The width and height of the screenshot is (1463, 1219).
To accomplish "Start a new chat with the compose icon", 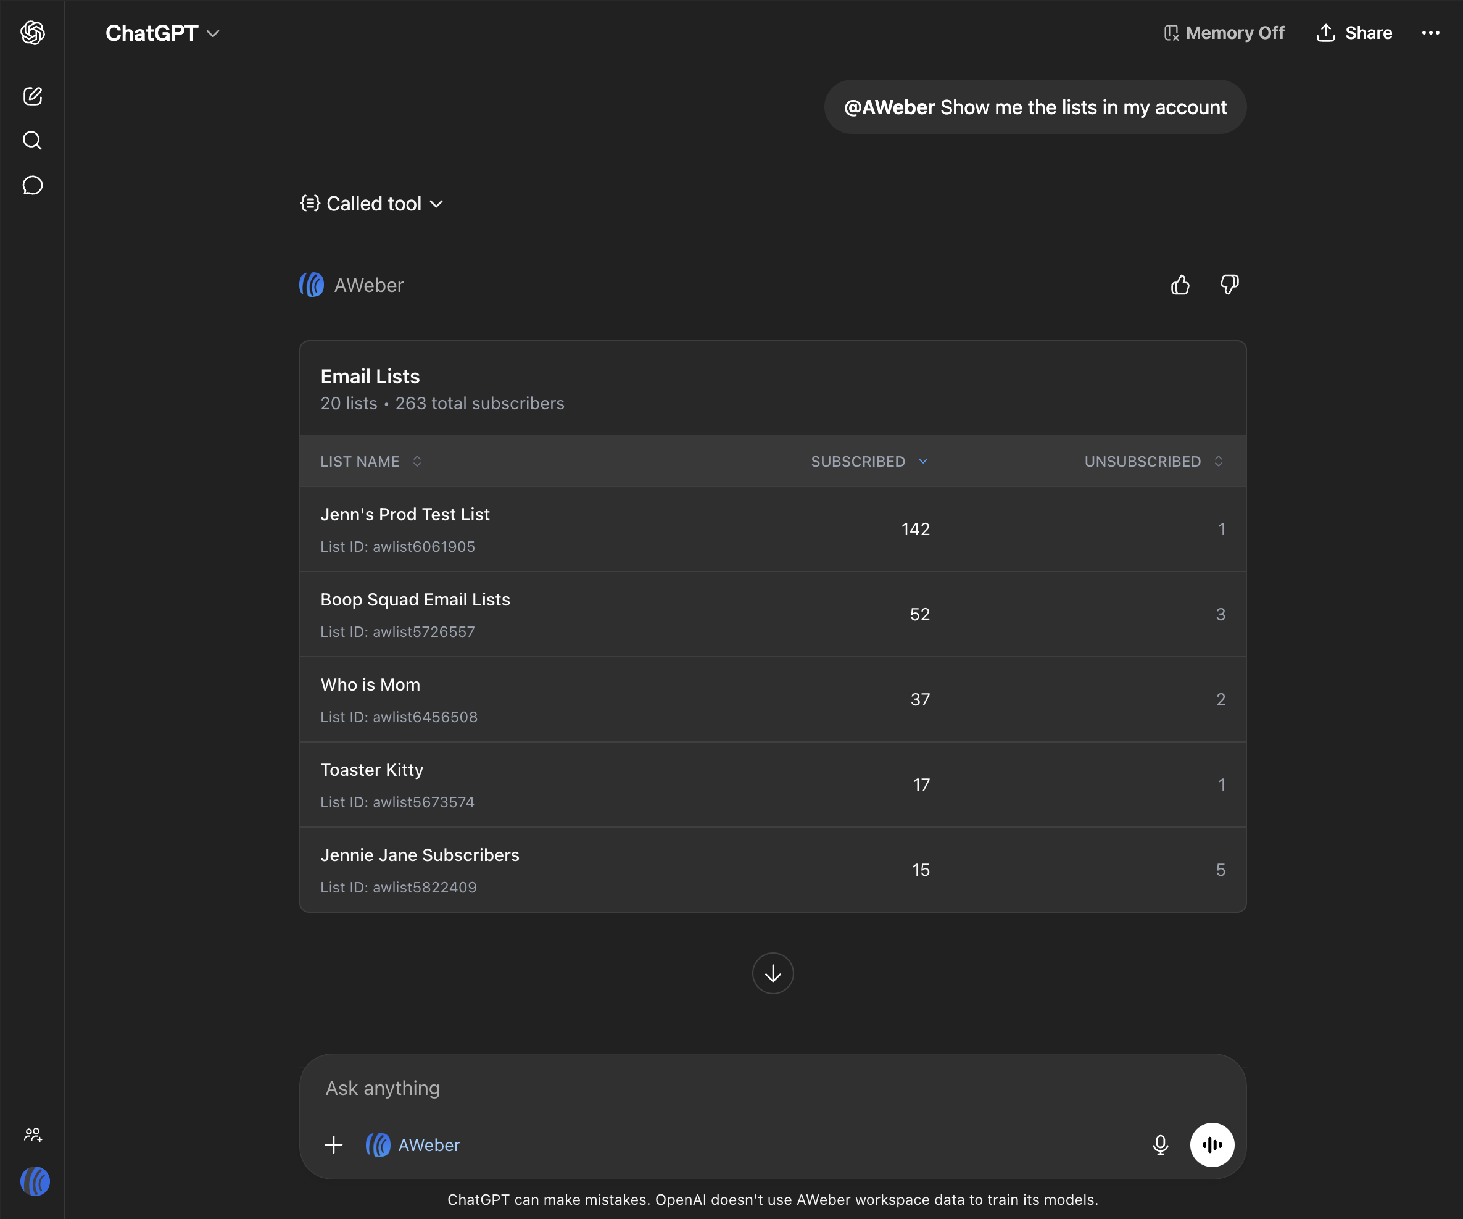I will click(33, 96).
